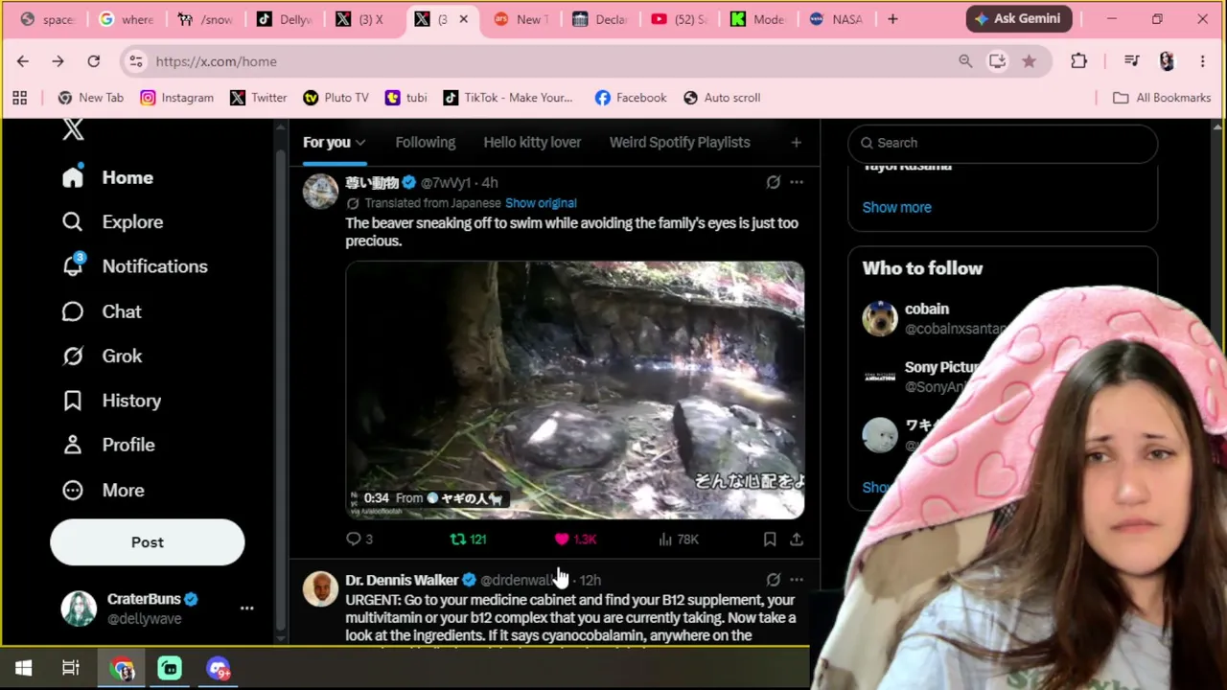The height and width of the screenshot is (690, 1227).
Task: Bookmark the beaver post
Action: pos(770,540)
